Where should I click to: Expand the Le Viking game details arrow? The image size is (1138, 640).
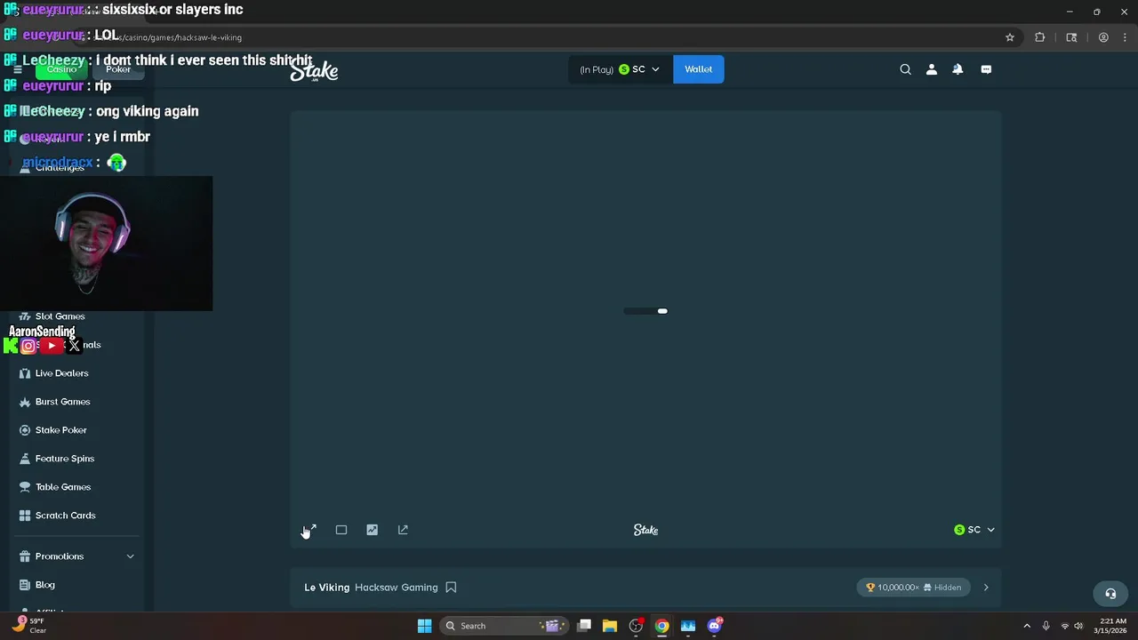point(986,588)
